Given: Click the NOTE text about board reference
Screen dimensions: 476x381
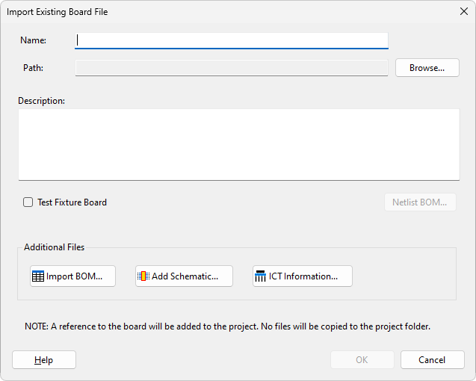Looking at the screenshot, I should pos(227,326).
